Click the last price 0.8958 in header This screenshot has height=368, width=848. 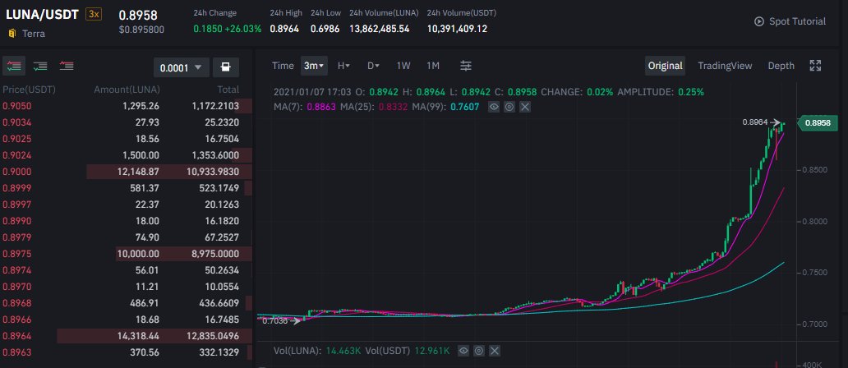(138, 15)
